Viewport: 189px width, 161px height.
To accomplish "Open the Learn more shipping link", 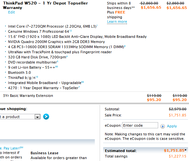I will (x=117, y=21).
